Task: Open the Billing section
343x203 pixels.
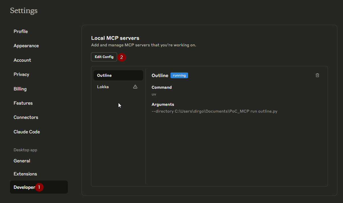Action: pyautogui.click(x=20, y=89)
